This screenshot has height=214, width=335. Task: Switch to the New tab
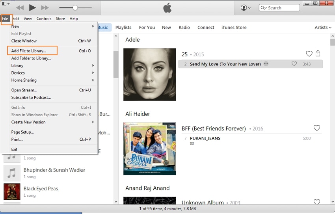(x=166, y=27)
